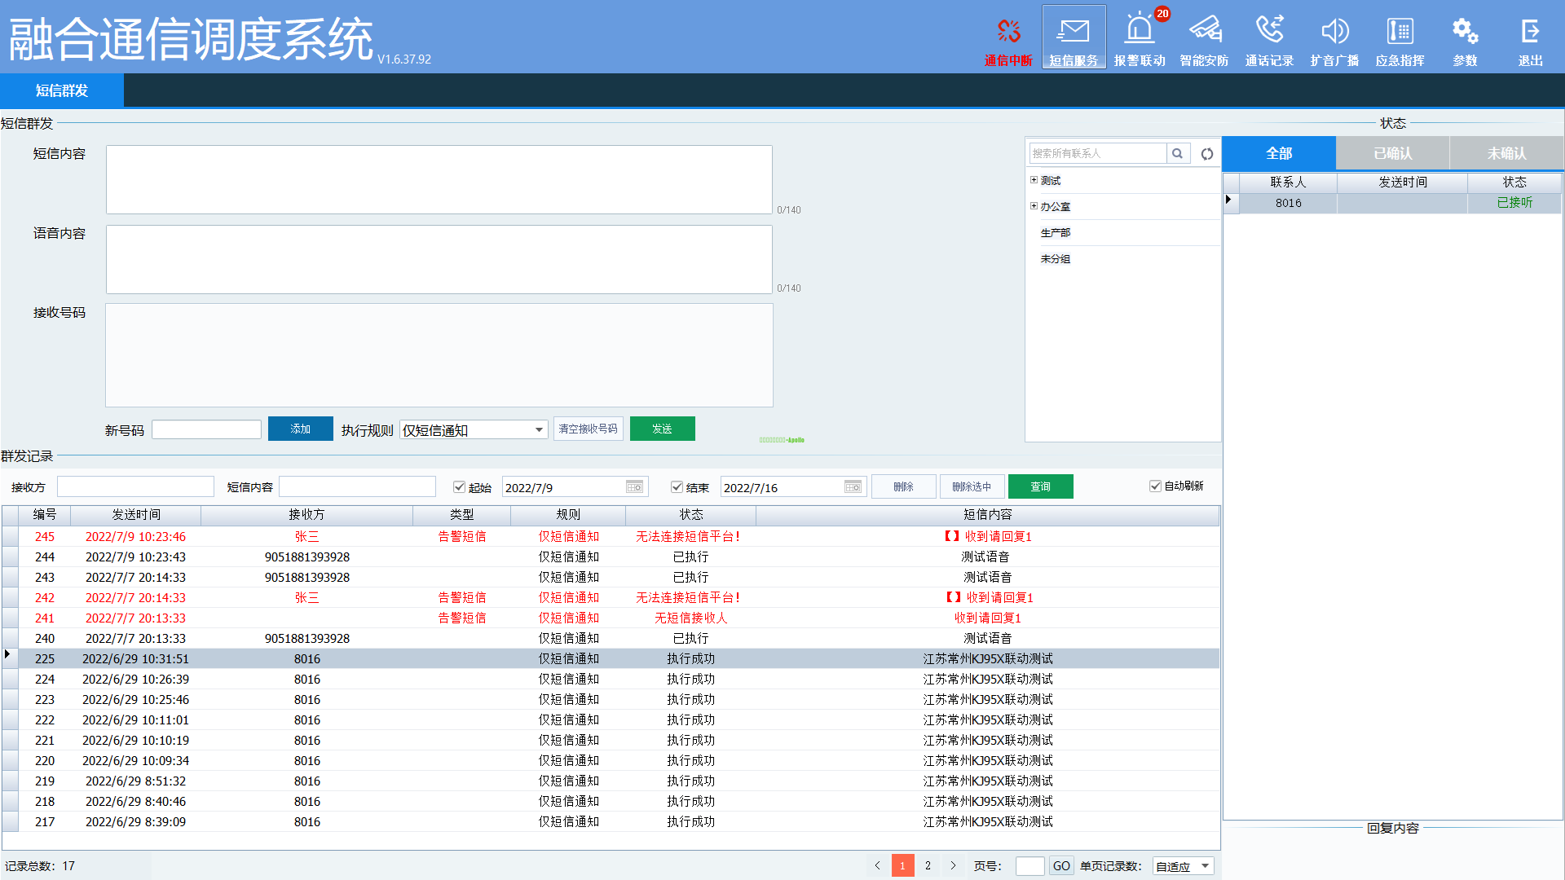This screenshot has width=1565, height=880.
Task: Open 扩音广播 speaker icon
Action: [1334, 32]
